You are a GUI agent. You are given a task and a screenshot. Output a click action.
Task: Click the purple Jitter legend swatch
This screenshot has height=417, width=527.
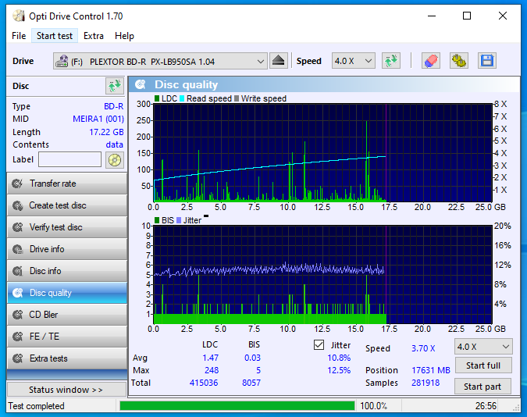(x=179, y=220)
